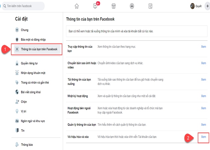Click the Hoạt động bên ngoài Facebook label
The image size is (210, 150).
pos(79,110)
